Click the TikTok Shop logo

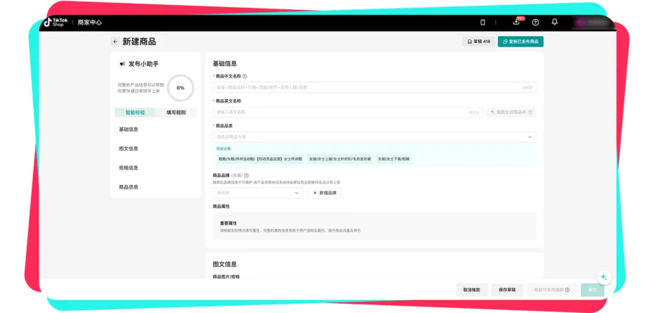56,22
